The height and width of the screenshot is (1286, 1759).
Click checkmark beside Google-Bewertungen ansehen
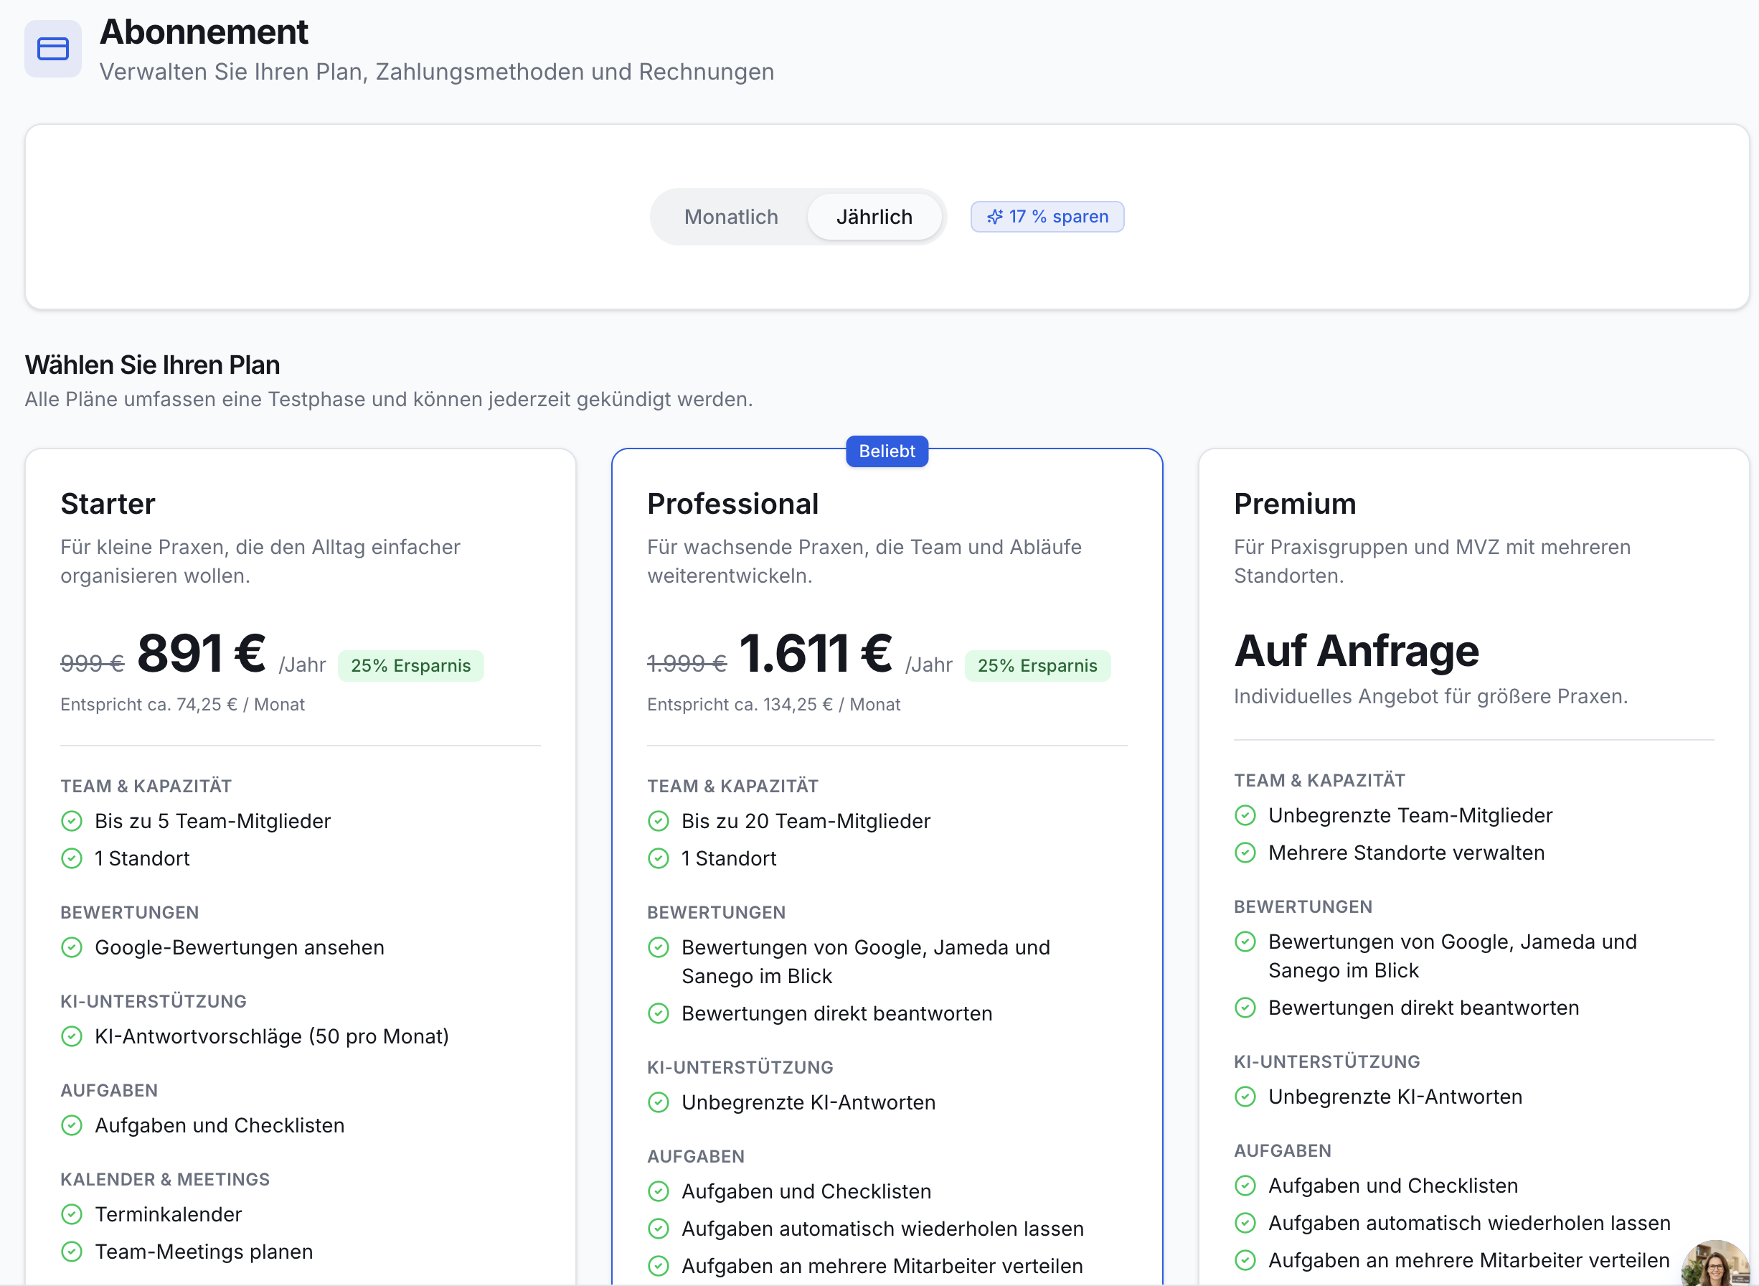point(72,947)
